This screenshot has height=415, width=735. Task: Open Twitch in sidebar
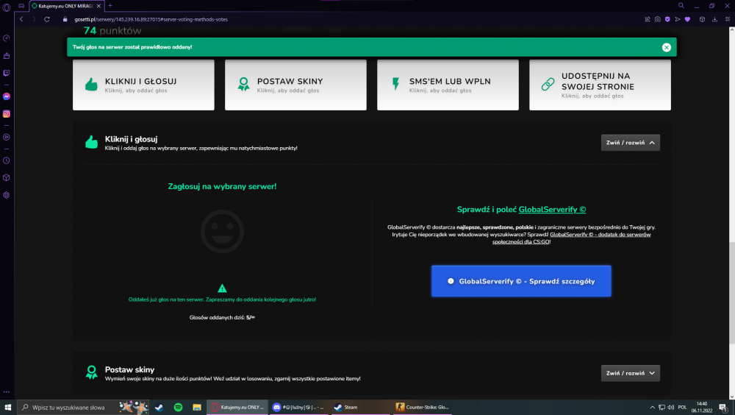[7, 74]
